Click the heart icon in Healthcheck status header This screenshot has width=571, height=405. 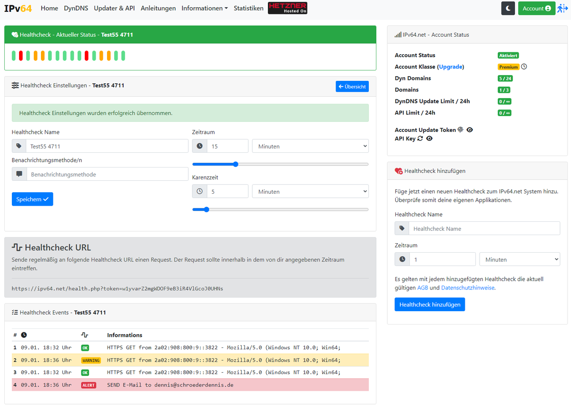tap(15, 35)
